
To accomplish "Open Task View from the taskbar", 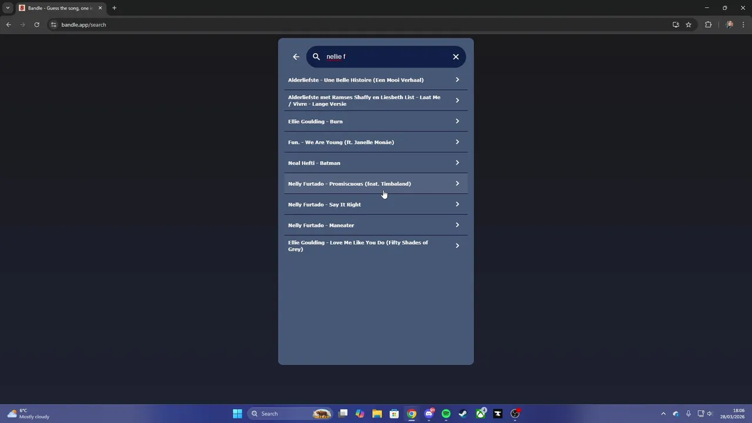I will coord(343,414).
